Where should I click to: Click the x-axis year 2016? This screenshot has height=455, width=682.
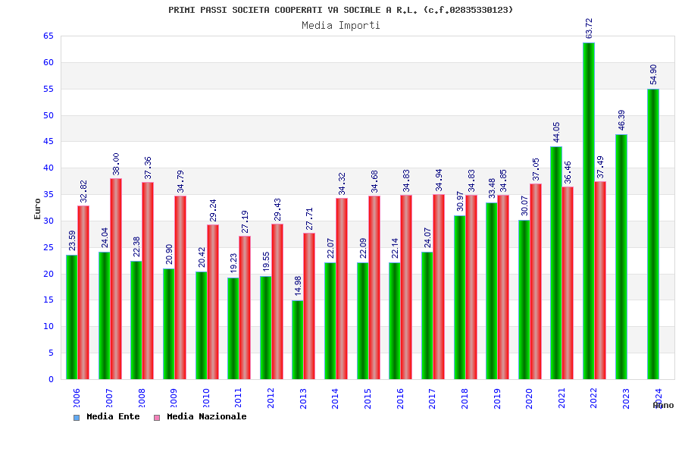[x=400, y=398]
